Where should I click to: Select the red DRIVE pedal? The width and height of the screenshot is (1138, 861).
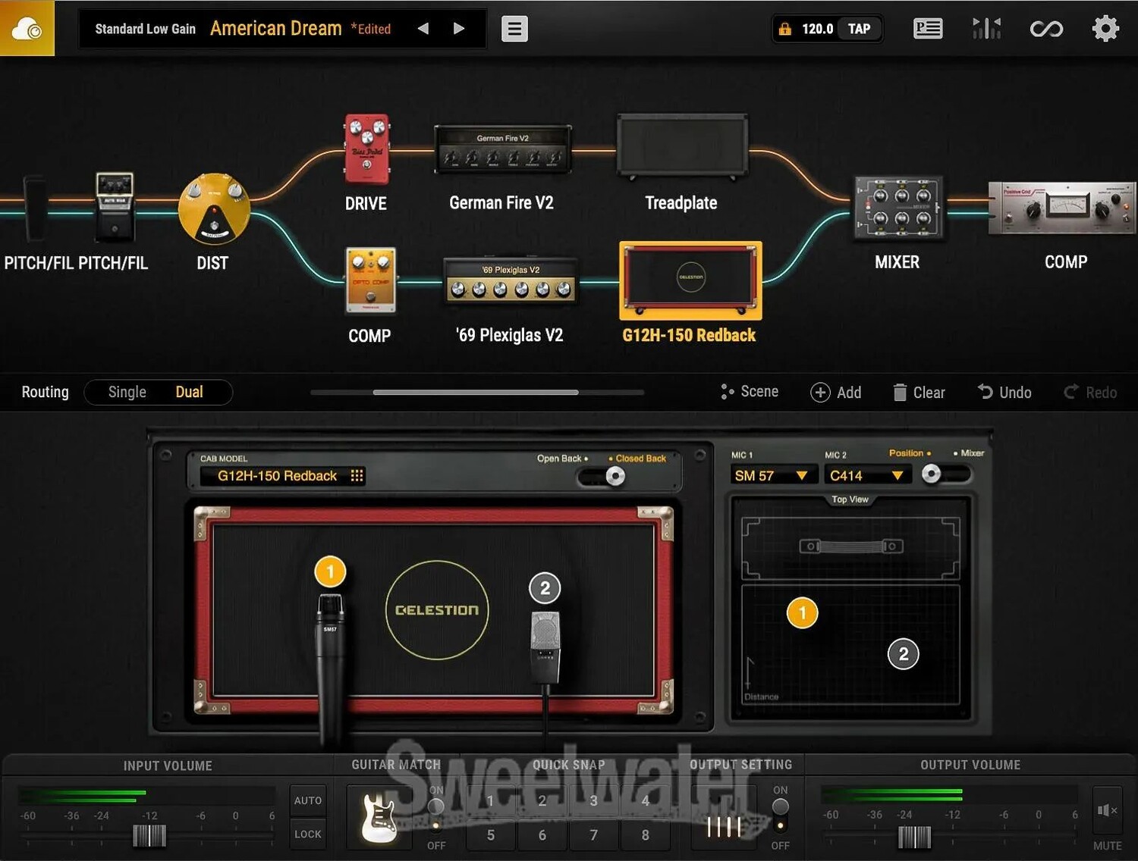tap(367, 149)
